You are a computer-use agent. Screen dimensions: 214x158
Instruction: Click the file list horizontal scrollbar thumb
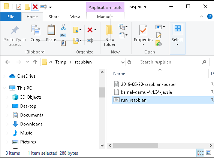[x=136, y=146]
